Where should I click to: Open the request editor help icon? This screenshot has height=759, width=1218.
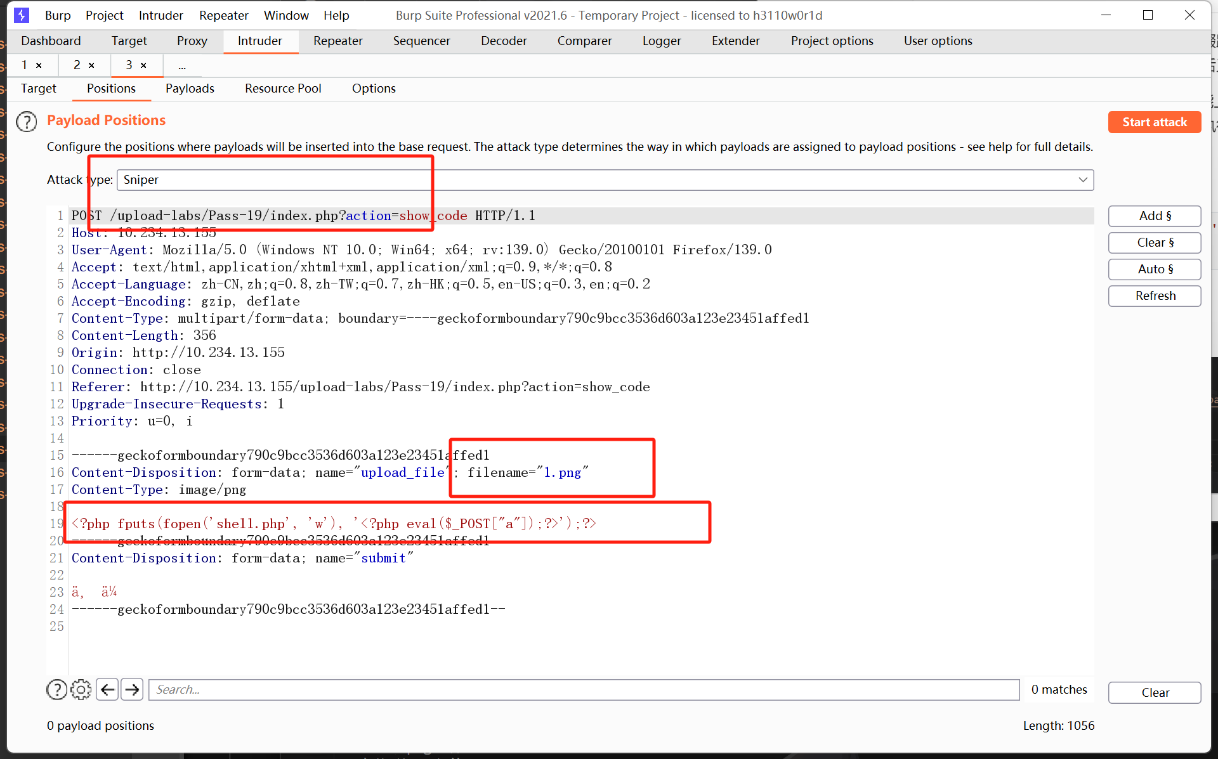tap(57, 689)
